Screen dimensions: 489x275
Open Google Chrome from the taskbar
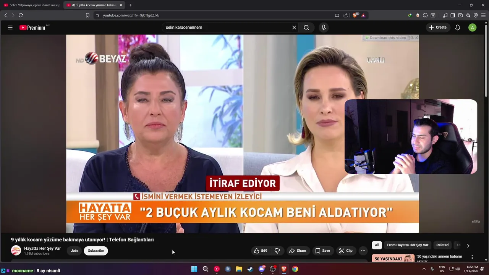pos(295,269)
